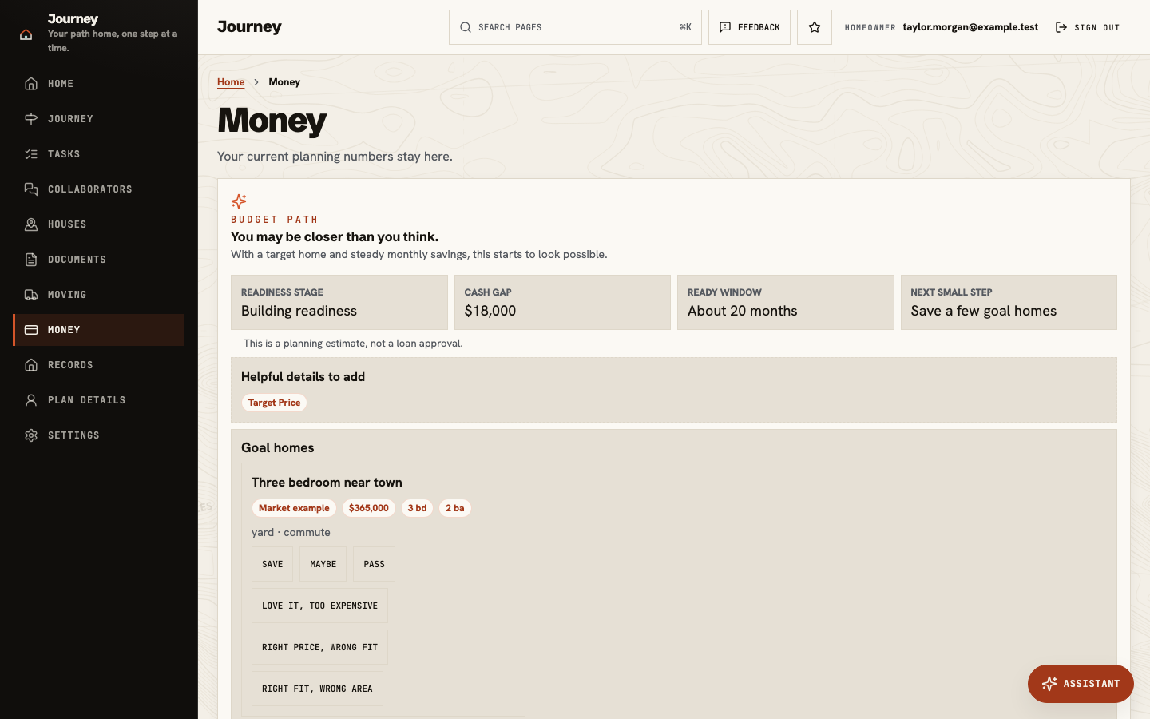Click the sign out arrow icon
1150x719 pixels.
click(x=1061, y=27)
